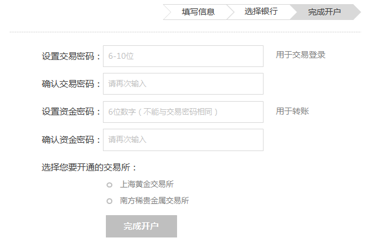The width and height of the screenshot is (370, 241).
Task: Click the 用于转账 hint text
Action: click(292, 111)
